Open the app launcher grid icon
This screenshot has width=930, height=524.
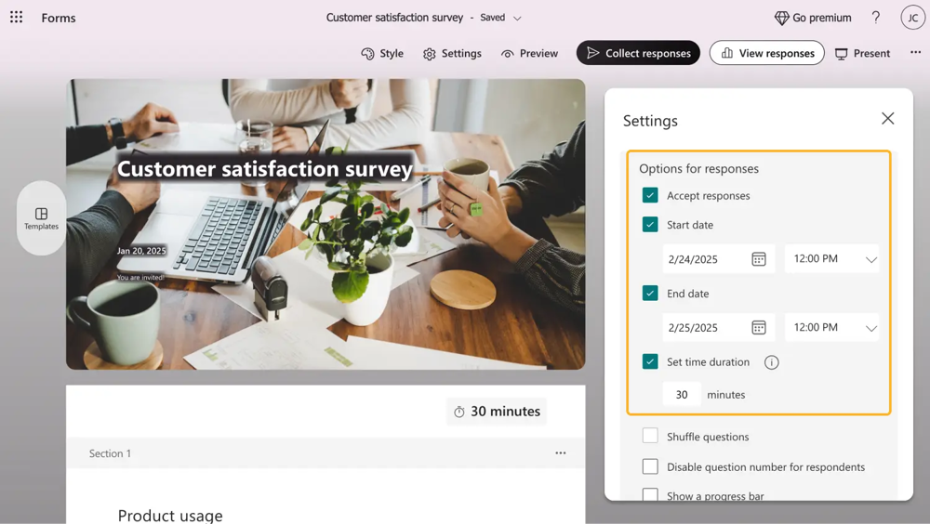click(17, 18)
